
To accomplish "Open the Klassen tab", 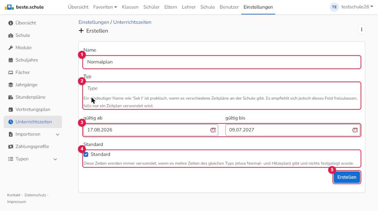I will tap(130, 7).
